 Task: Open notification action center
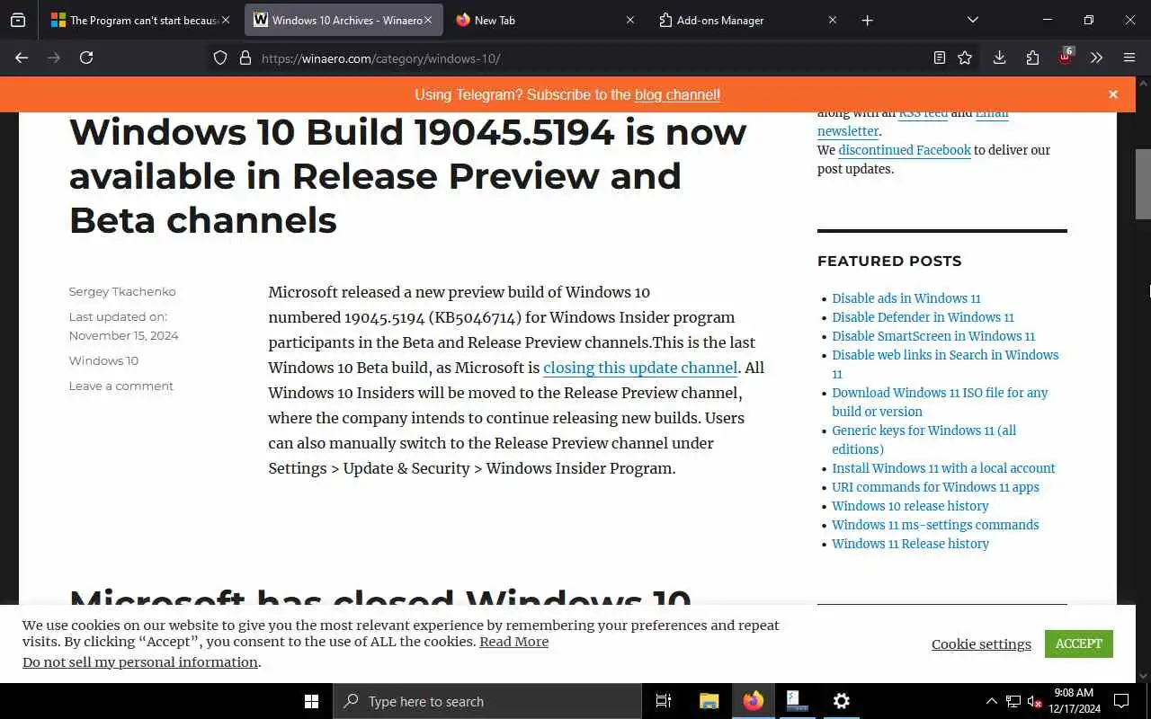click(x=1121, y=701)
